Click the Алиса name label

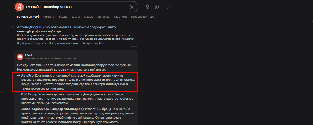[x=28, y=55]
